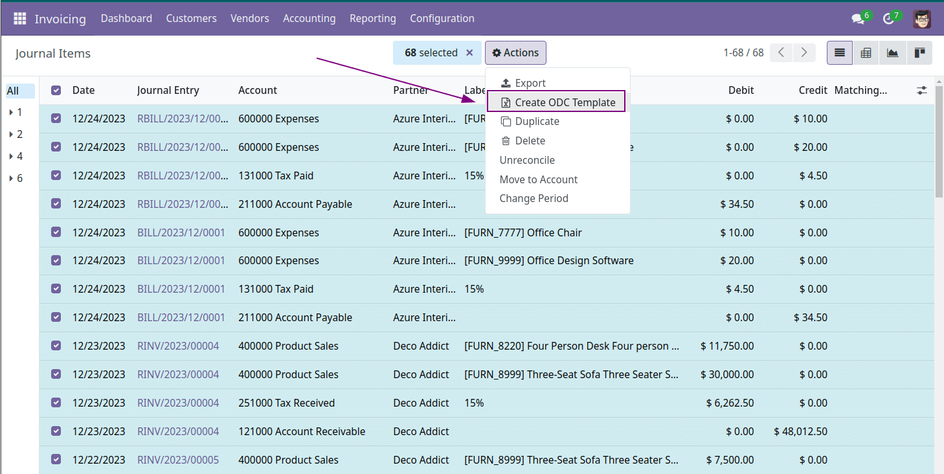Switch to kanban view
The height and width of the screenshot is (474, 944).
tap(919, 53)
